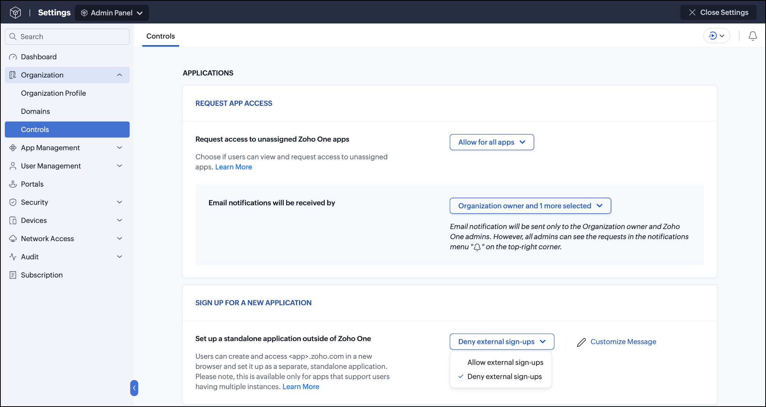
Task: Click the Security shield icon
Action: [x=13, y=202]
